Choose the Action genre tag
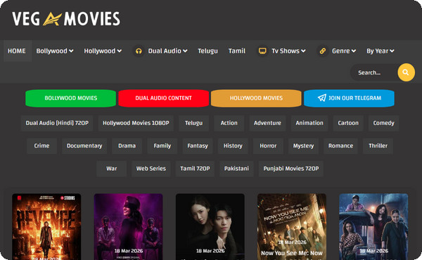This screenshot has width=422, height=260. [x=229, y=123]
